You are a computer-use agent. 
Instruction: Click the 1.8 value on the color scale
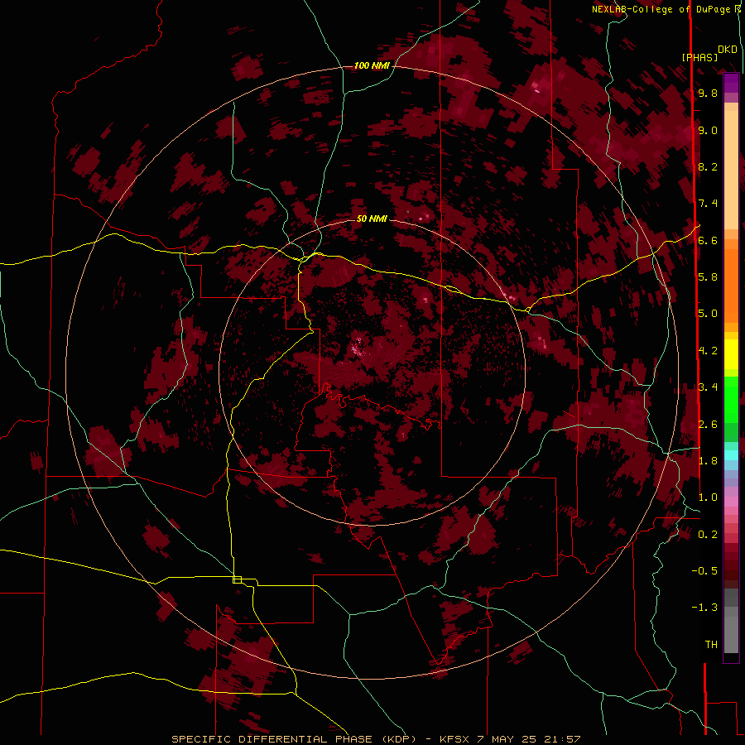[x=708, y=461]
